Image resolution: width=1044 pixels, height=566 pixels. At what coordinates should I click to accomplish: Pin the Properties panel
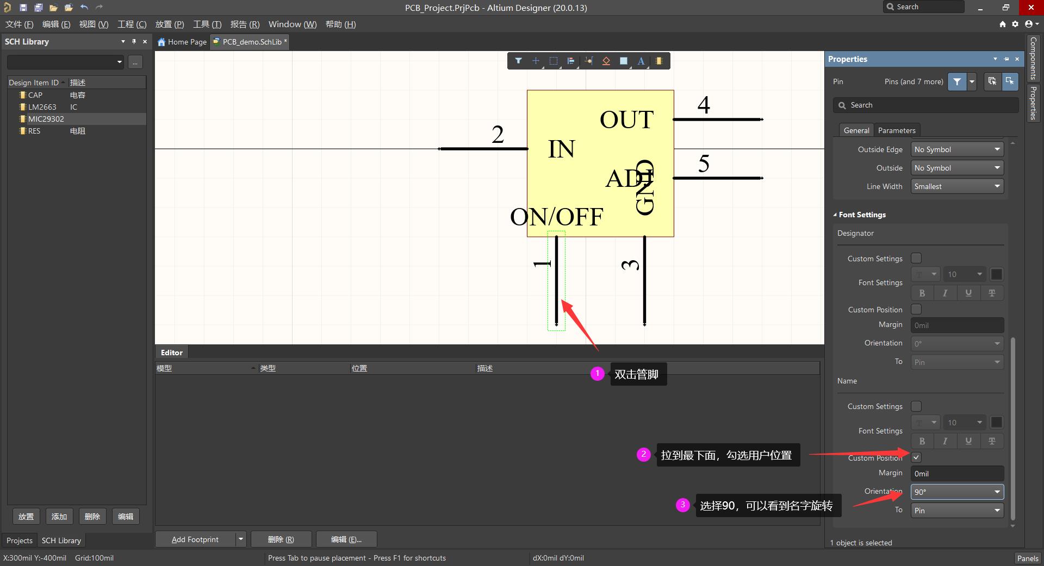[x=1006, y=59]
